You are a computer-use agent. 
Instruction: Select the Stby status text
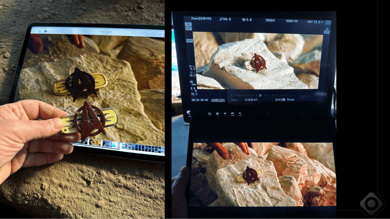[x=234, y=100]
